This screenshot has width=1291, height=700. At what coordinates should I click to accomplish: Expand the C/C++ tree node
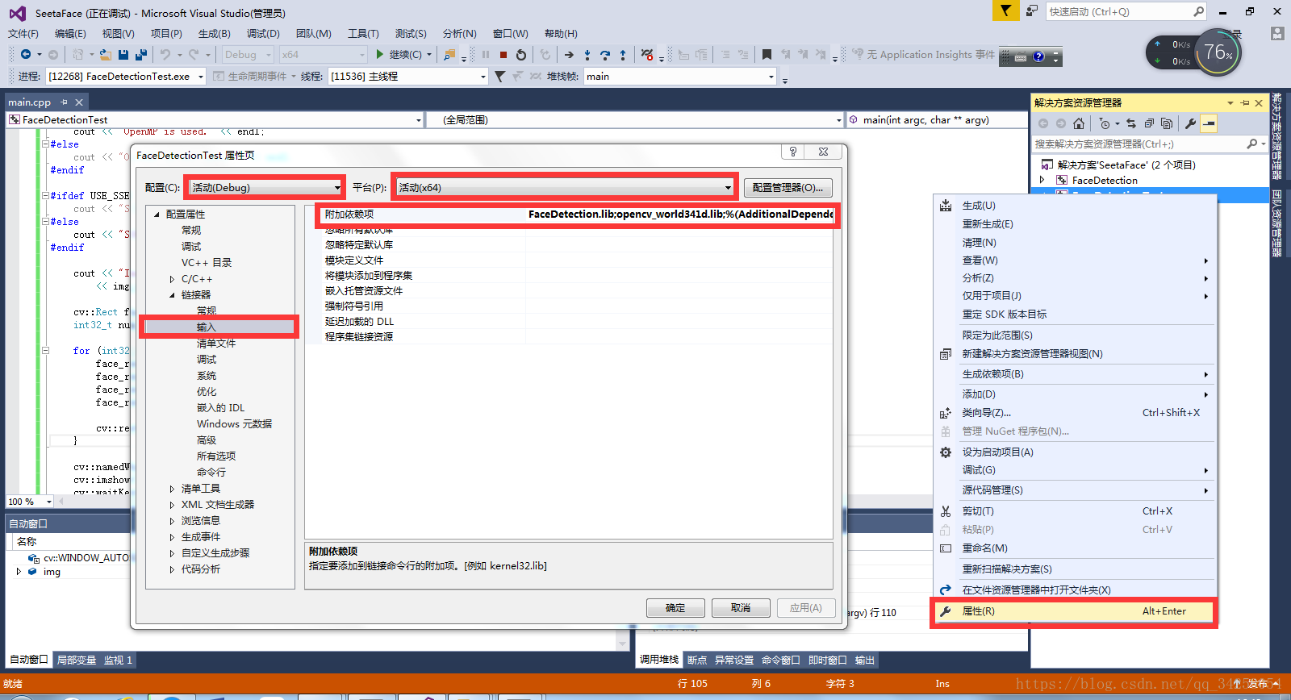(172, 279)
